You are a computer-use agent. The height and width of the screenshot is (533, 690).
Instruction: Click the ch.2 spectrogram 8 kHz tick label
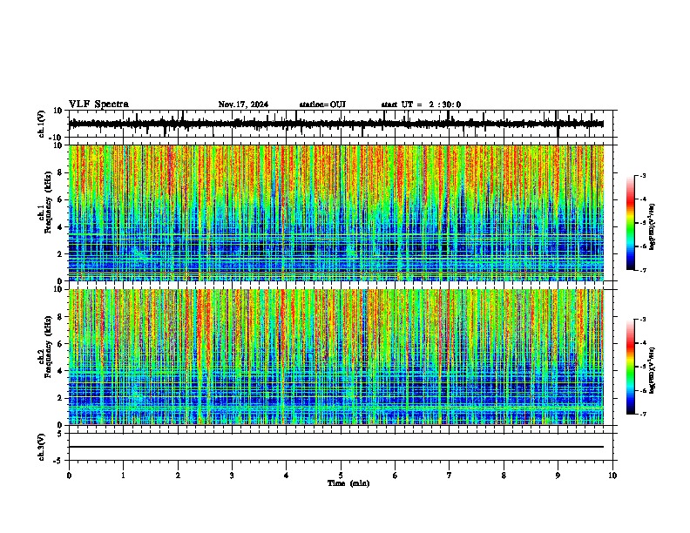[x=60, y=317]
